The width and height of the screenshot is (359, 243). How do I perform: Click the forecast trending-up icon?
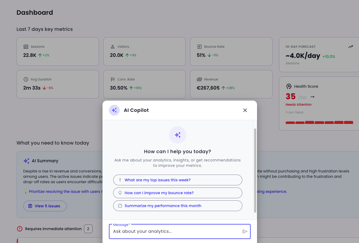click(350, 47)
